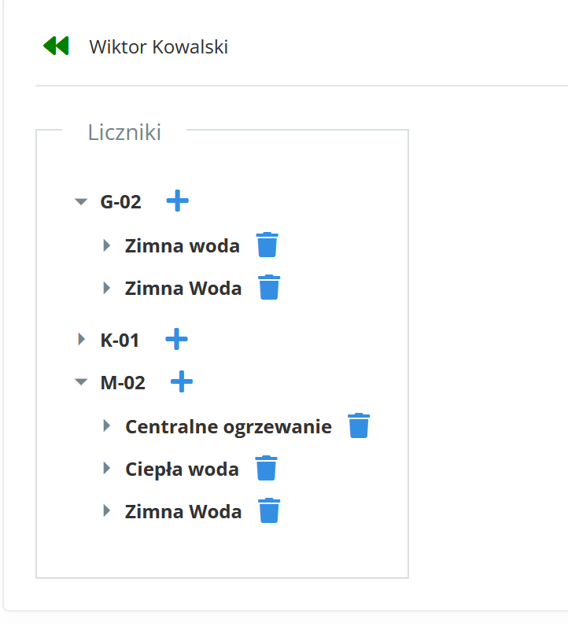Select the Centralne ogrzewanie label
The image size is (568, 626).
click(228, 427)
